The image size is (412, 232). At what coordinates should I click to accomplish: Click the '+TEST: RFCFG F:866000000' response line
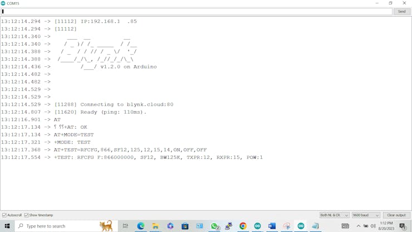158,157
